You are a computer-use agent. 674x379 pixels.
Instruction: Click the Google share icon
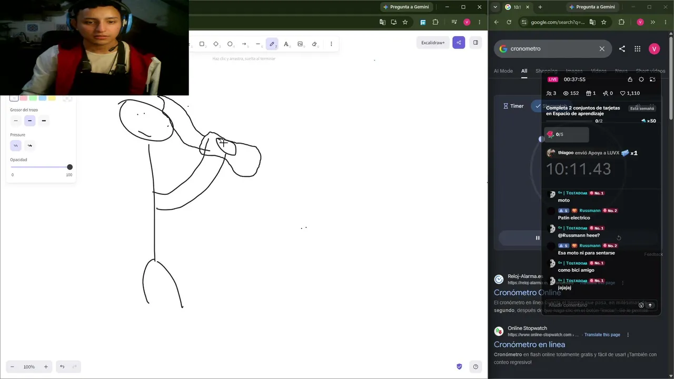click(622, 48)
